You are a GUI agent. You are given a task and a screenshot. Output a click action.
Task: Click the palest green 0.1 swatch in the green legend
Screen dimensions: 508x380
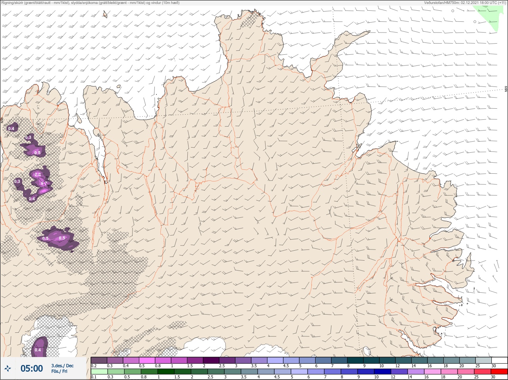point(99,372)
